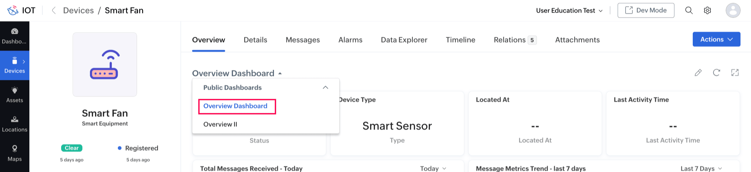This screenshot has height=172, width=751.
Task: Click the user profile avatar
Action: point(733,10)
